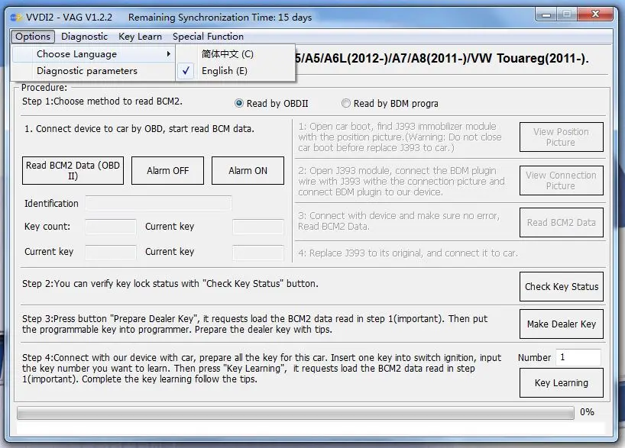Click the checkmark beside English (E)

[186, 71]
